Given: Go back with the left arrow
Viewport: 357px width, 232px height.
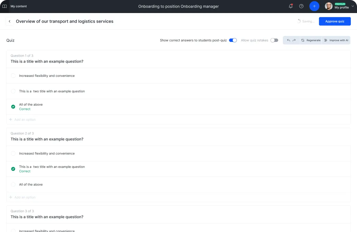Looking at the screenshot, I should pyautogui.click(x=10, y=21).
